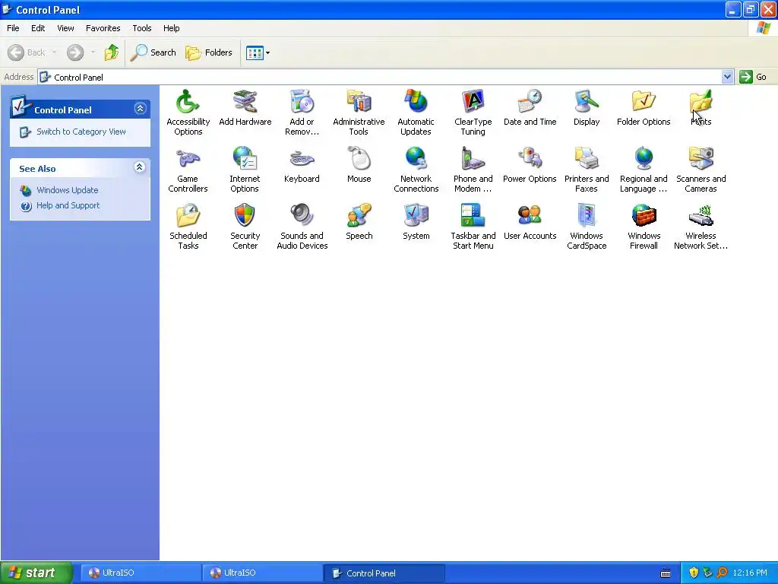Collapse the Control Panel sidebar section
This screenshot has height=584, width=778.
pos(140,108)
